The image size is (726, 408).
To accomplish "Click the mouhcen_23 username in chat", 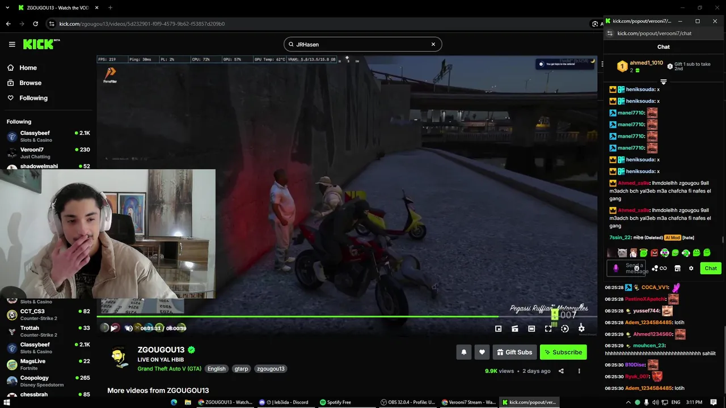I will pos(648,346).
